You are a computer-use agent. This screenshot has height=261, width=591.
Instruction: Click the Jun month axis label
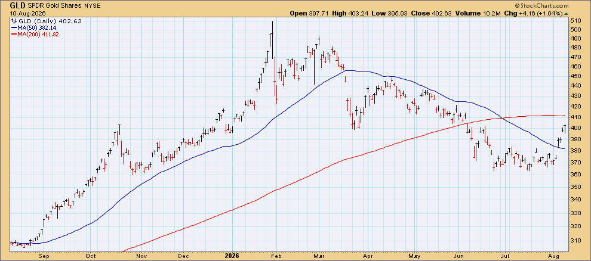[459, 255]
